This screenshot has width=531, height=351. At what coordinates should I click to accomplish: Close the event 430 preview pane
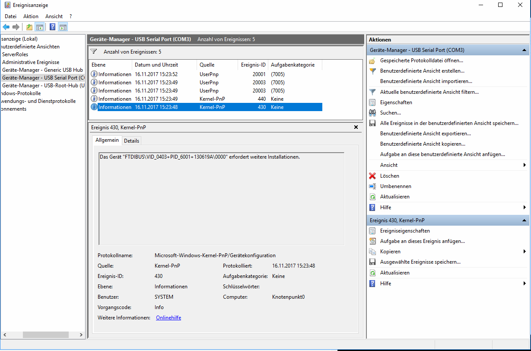[x=356, y=127]
